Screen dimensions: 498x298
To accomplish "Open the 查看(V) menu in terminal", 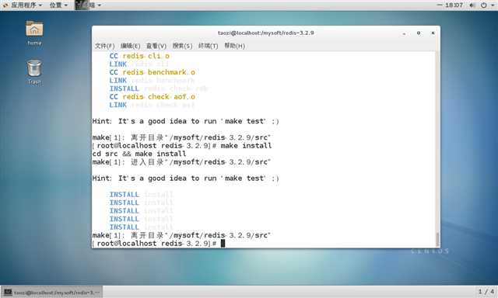I will coord(156,46).
